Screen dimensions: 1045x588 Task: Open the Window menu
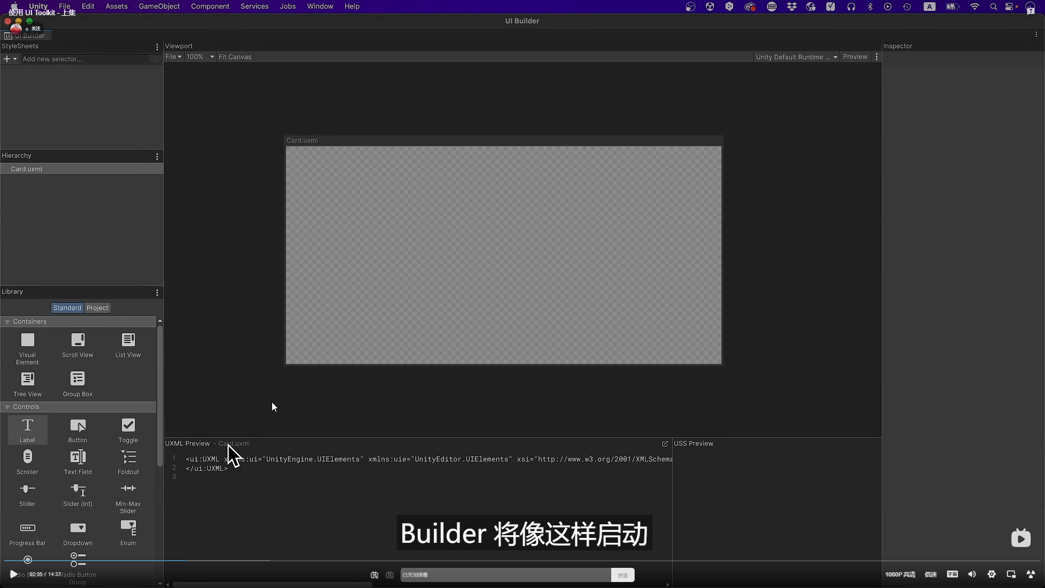(319, 7)
